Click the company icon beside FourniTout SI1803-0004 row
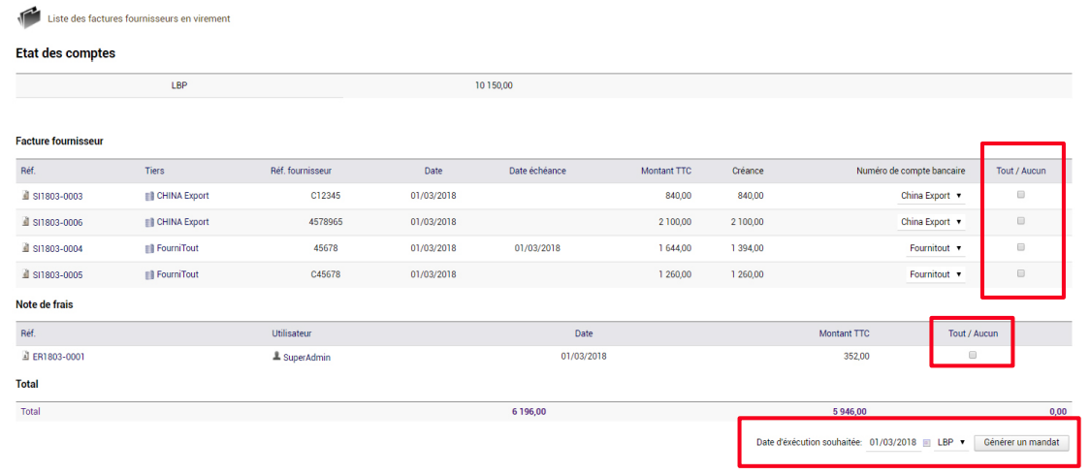The height and width of the screenshot is (475, 1091). coord(149,248)
